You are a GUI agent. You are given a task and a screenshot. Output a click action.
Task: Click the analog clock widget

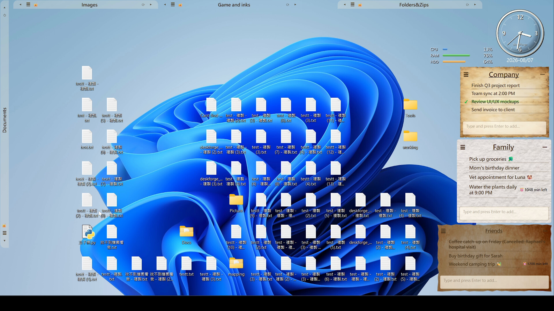coord(520,33)
